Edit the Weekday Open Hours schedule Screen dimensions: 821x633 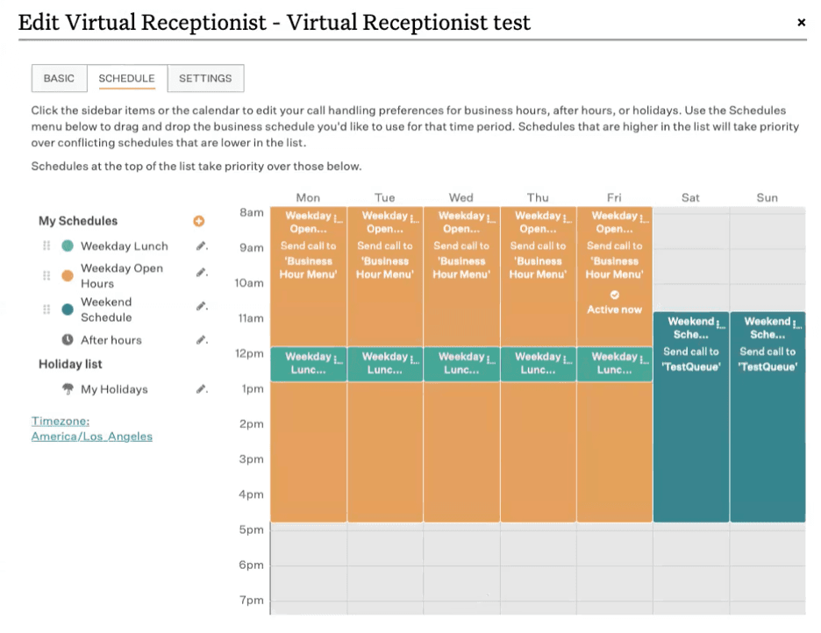click(202, 272)
